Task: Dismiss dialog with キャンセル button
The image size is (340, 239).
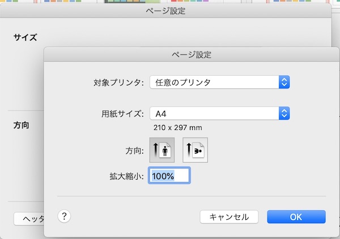Action: 229,217
